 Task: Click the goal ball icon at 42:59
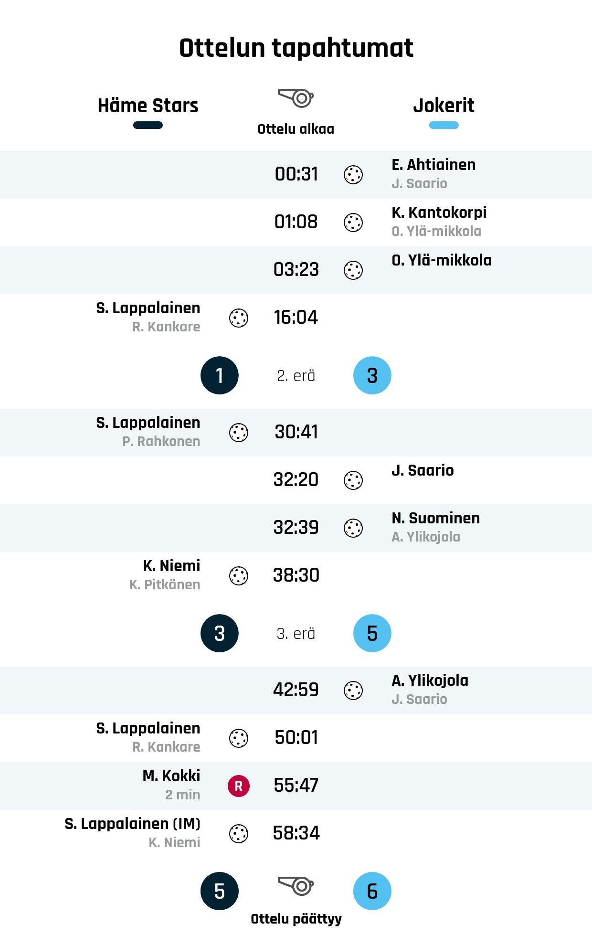pyautogui.click(x=353, y=691)
